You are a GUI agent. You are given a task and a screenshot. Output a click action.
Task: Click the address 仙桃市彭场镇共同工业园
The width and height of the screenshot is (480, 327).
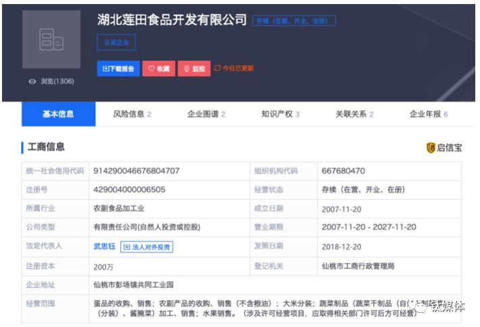click(133, 285)
